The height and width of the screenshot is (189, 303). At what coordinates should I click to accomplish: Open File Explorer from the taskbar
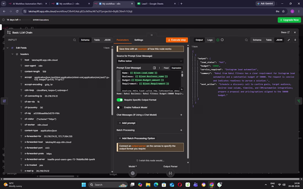(148, 185)
